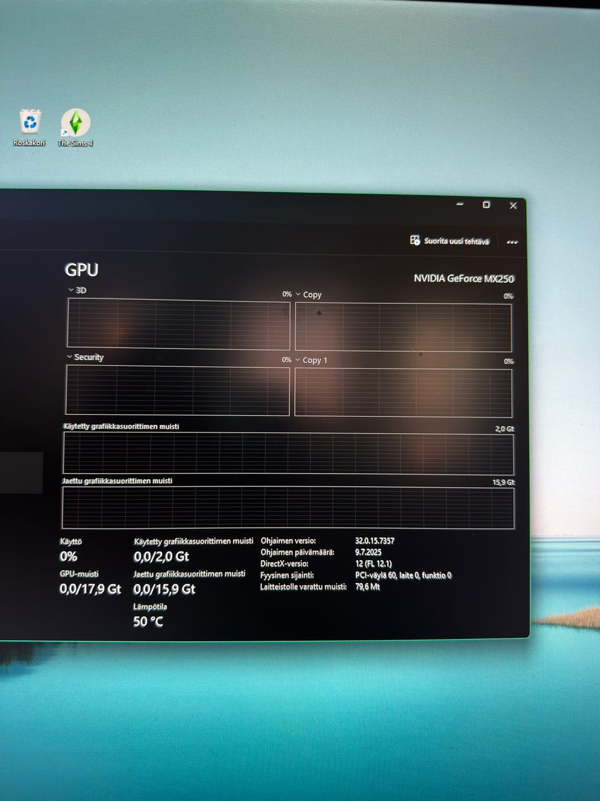Click the 0,0/17,9 Gt GPU-muisti value
600x801 pixels.
(x=90, y=589)
